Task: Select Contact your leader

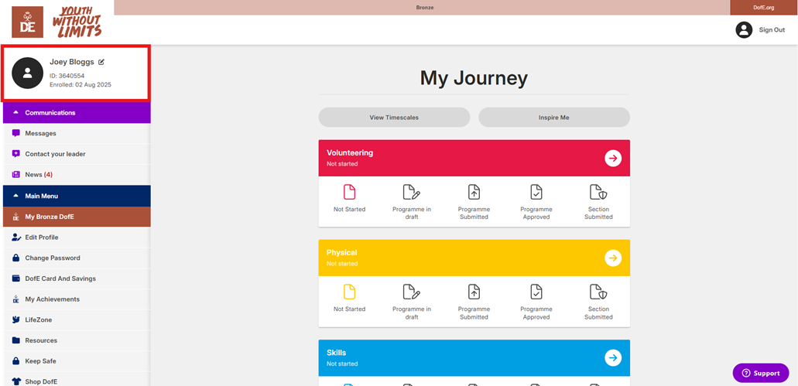Action: pos(55,154)
